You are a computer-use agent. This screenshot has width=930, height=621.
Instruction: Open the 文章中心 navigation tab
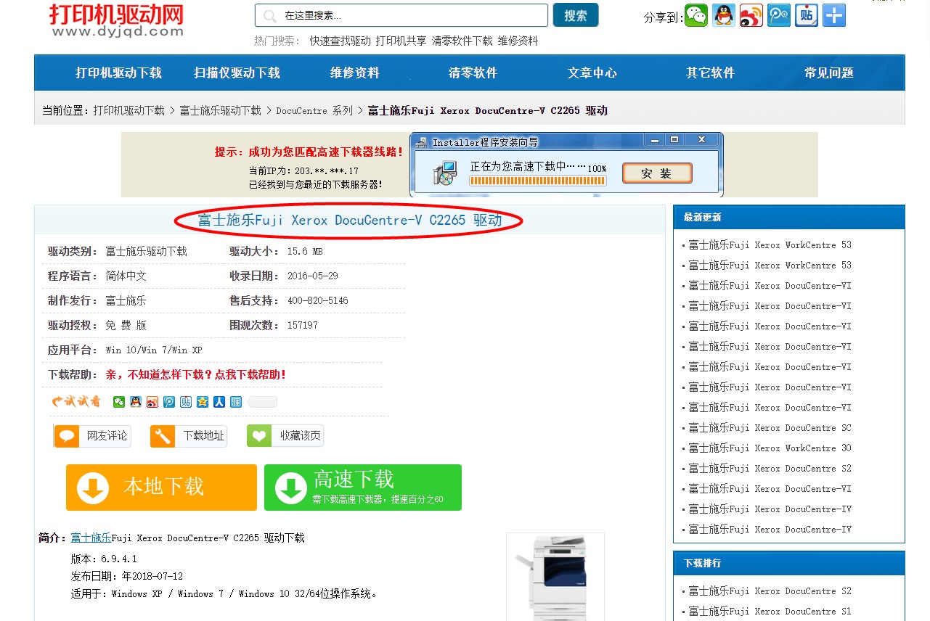coord(592,73)
